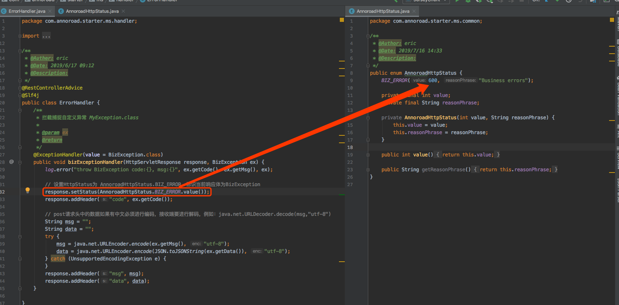Click '@return' tag in the method Javadoc

[x=52, y=140]
